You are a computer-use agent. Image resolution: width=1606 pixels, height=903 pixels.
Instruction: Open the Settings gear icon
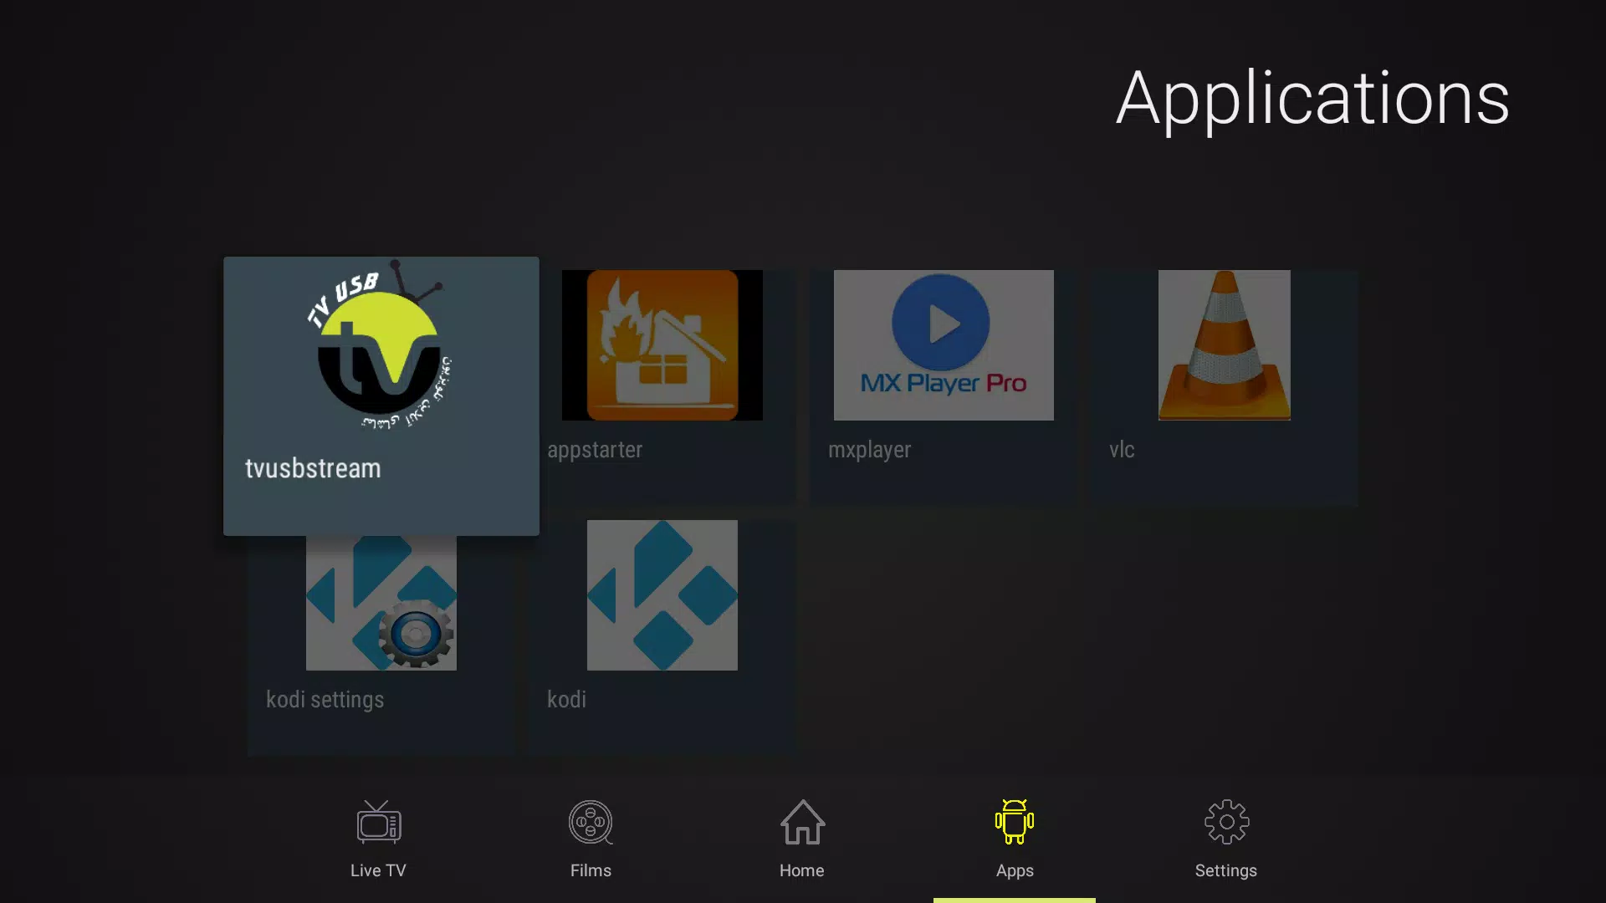pyautogui.click(x=1226, y=823)
